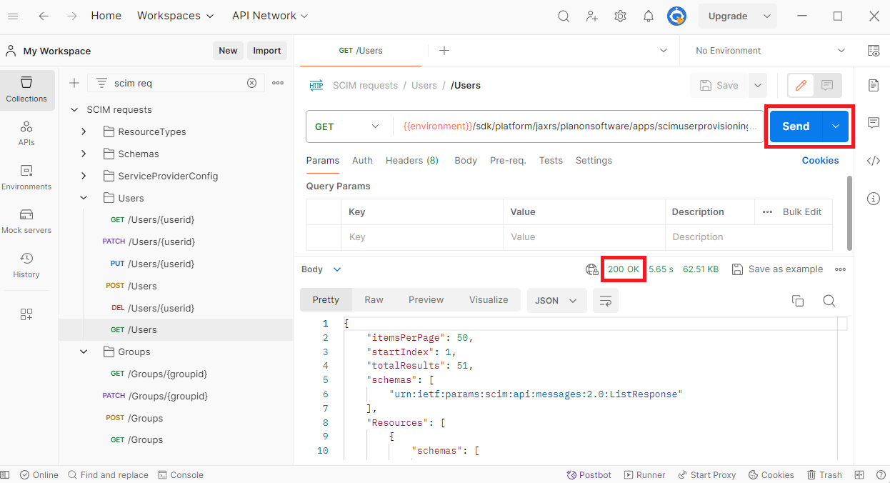Open the Save dropdown arrow

point(757,85)
